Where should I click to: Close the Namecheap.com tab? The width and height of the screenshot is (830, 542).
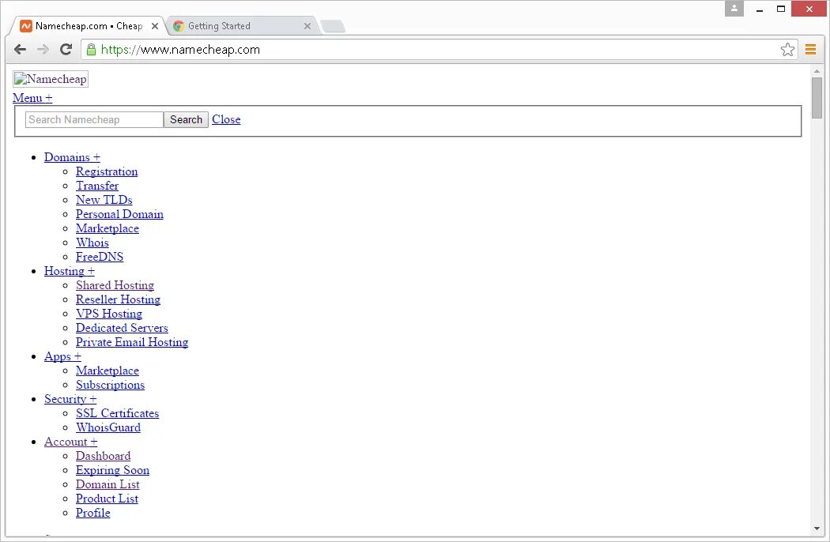tap(155, 26)
